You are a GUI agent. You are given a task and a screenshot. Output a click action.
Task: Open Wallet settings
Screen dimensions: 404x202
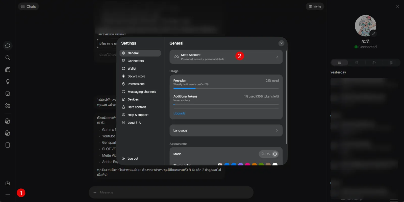point(140,69)
